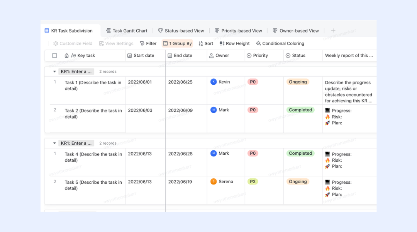Viewport: 417px width, 232px height.
Task: Click the Gantt chart icon
Action: point(108,31)
